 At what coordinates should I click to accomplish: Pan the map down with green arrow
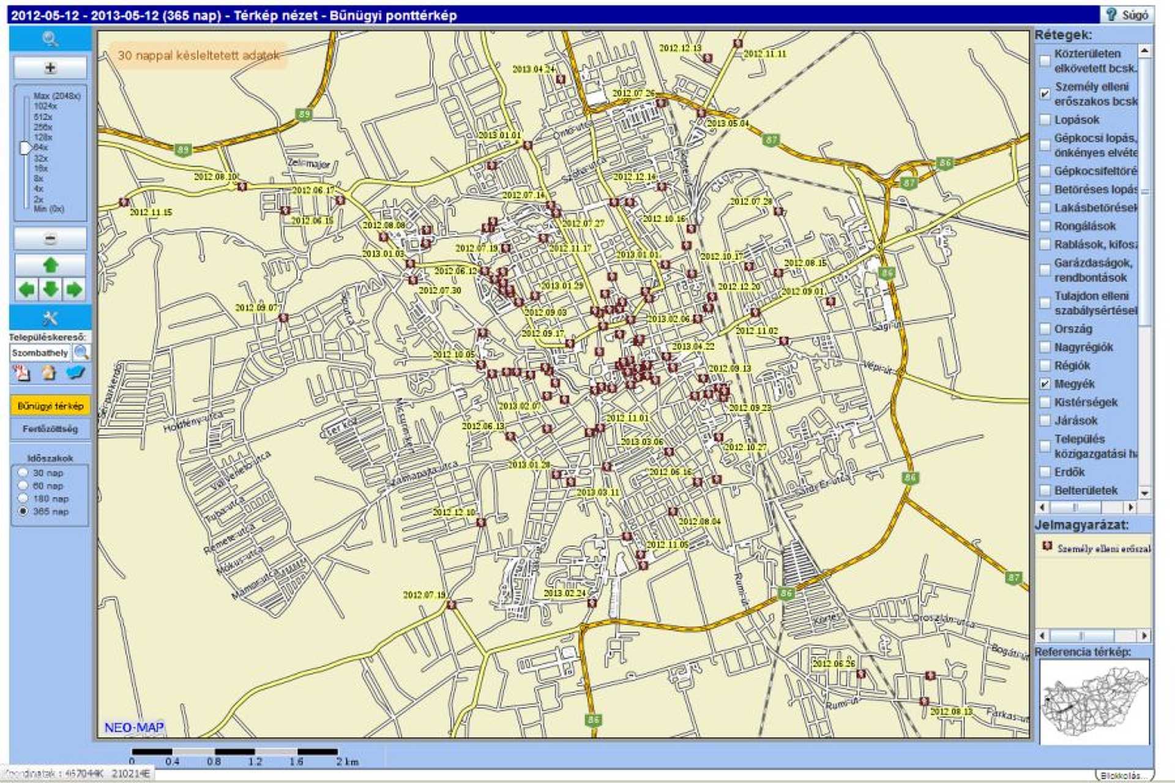(x=50, y=289)
